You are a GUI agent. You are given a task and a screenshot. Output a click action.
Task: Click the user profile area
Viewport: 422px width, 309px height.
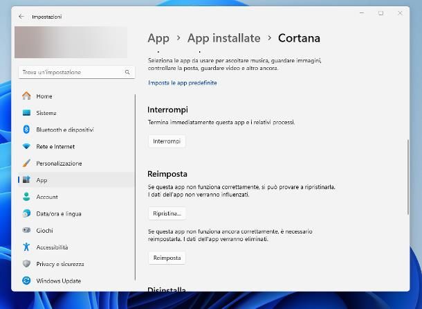pyautogui.click(x=71, y=42)
